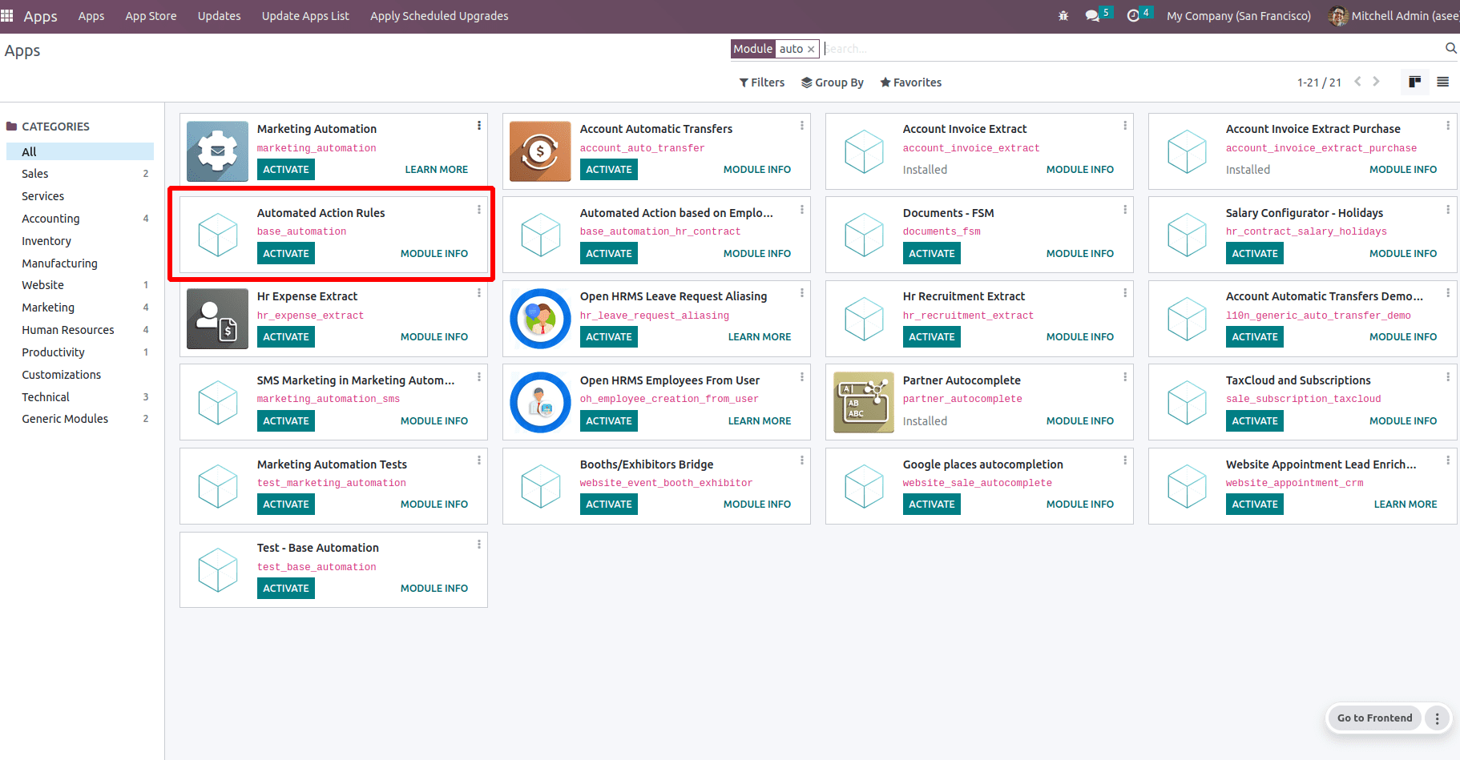This screenshot has width=1460, height=760.
Task: Open the Group By dropdown
Action: [x=833, y=82]
